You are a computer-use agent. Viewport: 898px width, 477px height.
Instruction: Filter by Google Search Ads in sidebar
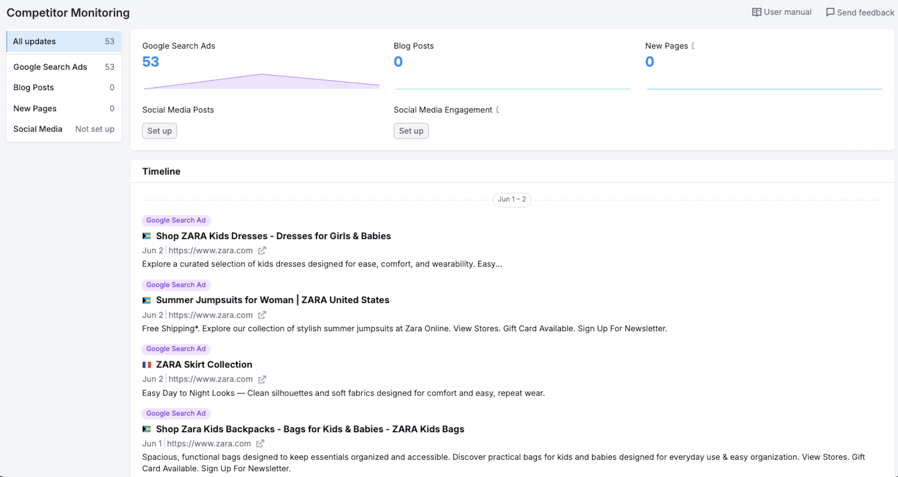click(64, 67)
